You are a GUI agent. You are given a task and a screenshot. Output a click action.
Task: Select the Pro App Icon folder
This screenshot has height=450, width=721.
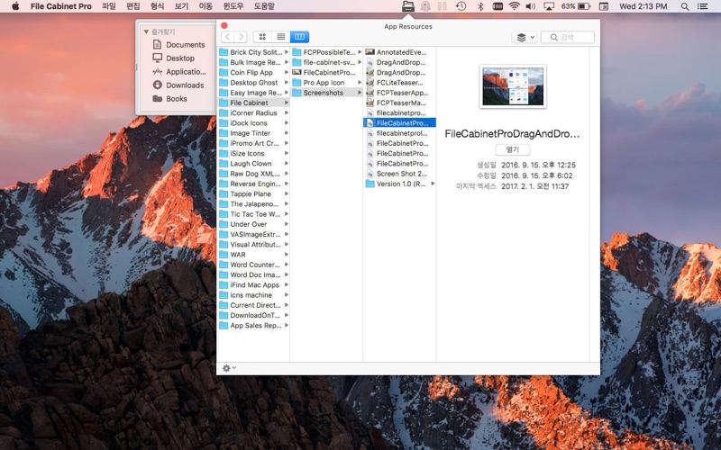tap(326, 83)
